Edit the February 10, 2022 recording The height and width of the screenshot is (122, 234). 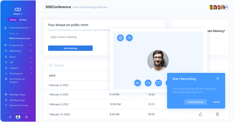[201, 114]
